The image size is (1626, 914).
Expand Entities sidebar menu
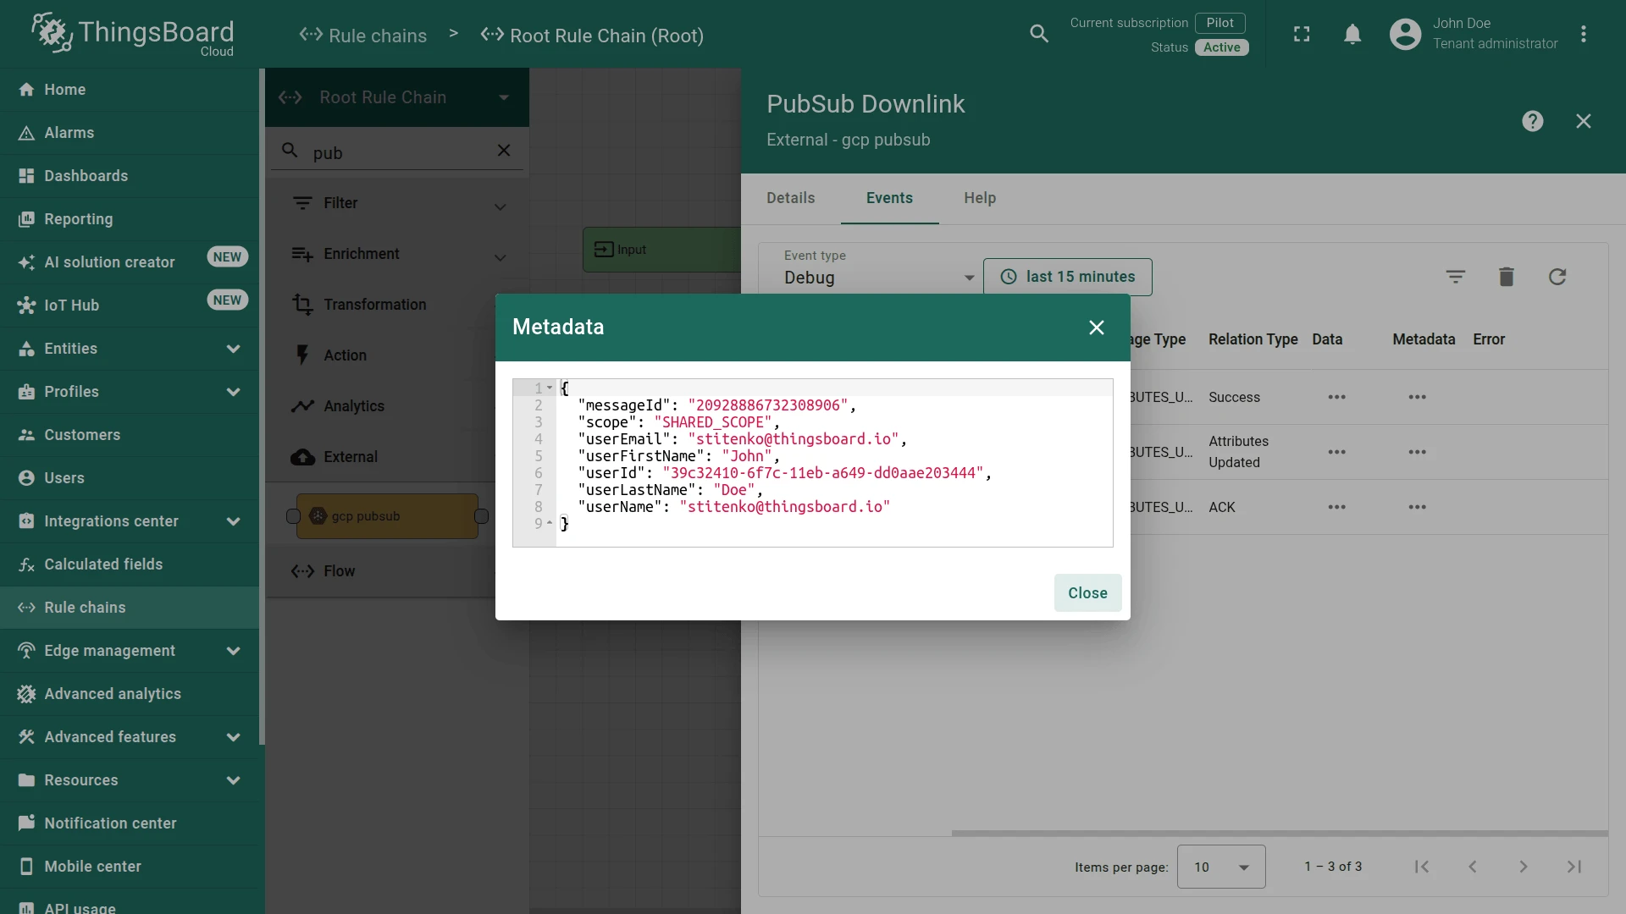(130, 349)
